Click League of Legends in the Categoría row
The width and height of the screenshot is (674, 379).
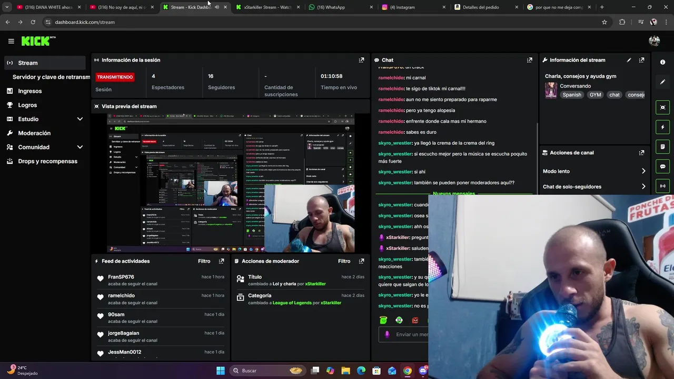pyautogui.click(x=292, y=303)
